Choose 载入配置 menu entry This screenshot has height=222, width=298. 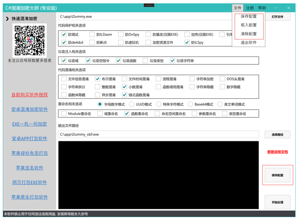pos(249,25)
